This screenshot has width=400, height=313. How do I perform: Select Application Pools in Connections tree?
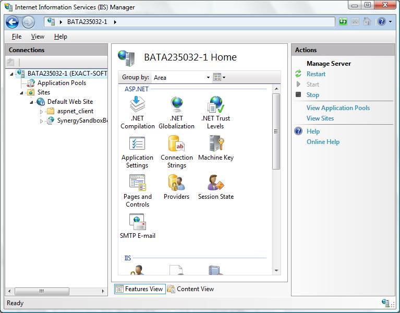click(62, 83)
